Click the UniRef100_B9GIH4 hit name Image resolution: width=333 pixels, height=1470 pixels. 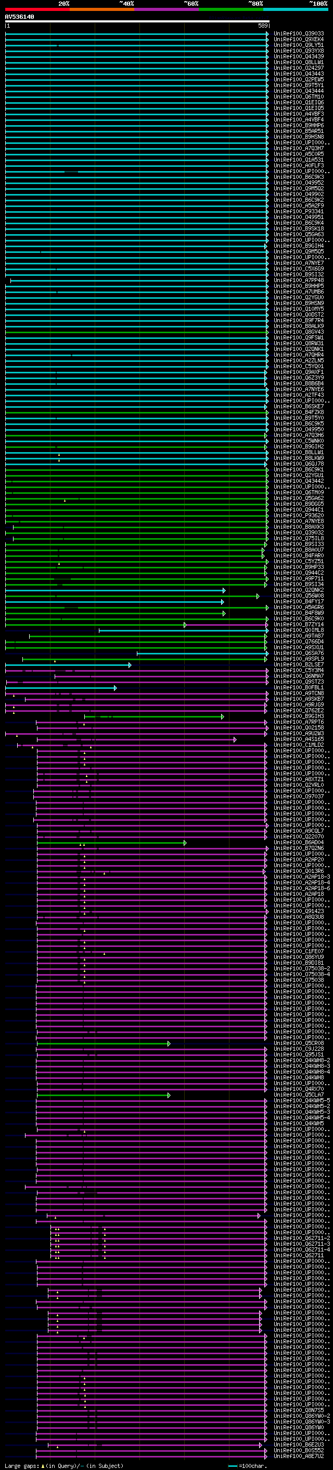click(x=299, y=246)
